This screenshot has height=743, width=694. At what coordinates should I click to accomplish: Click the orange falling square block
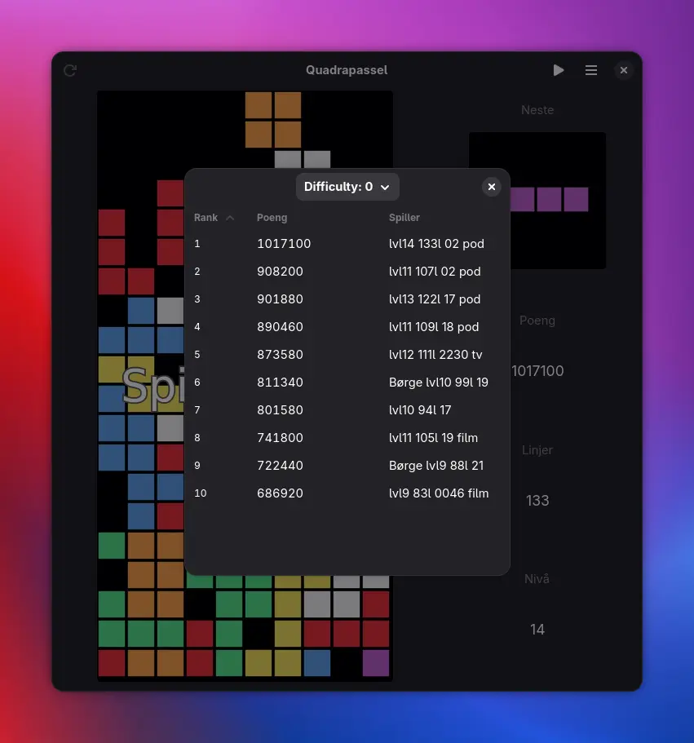click(273, 120)
